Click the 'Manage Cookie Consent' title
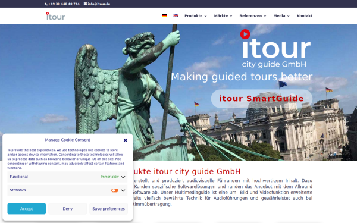357x223 pixels. [x=68, y=140]
